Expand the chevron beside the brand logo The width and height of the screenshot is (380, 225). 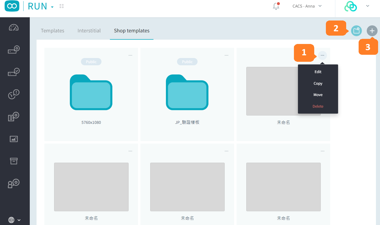click(368, 6)
